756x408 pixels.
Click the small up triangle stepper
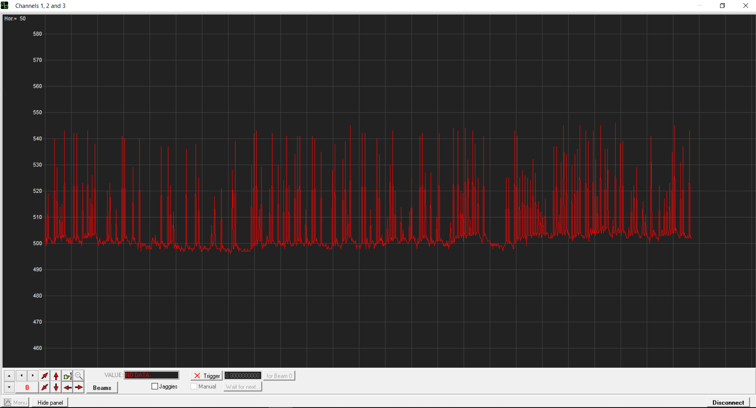coord(9,376)
